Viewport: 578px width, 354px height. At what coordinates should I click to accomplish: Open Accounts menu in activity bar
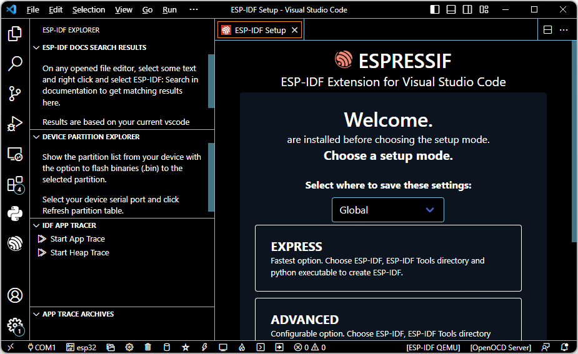tap(15, 295)
